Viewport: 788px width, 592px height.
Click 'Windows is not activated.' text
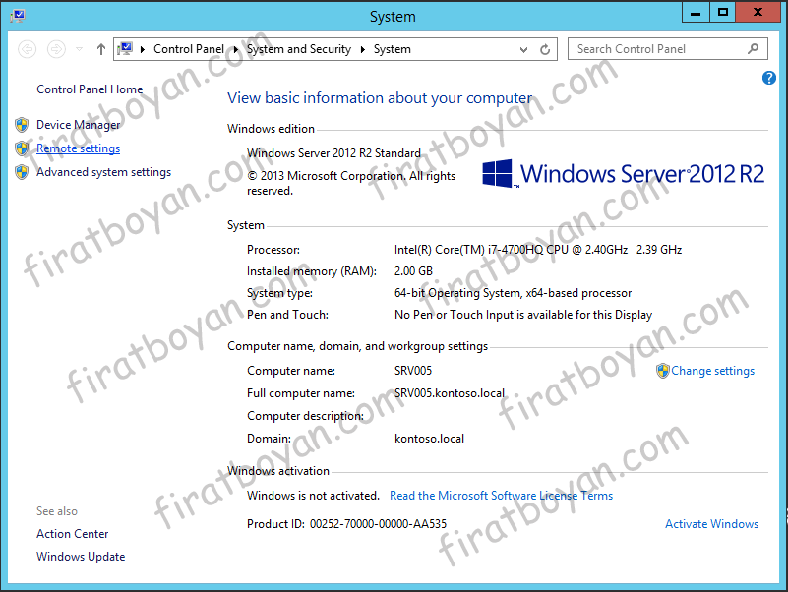(313, 496)
